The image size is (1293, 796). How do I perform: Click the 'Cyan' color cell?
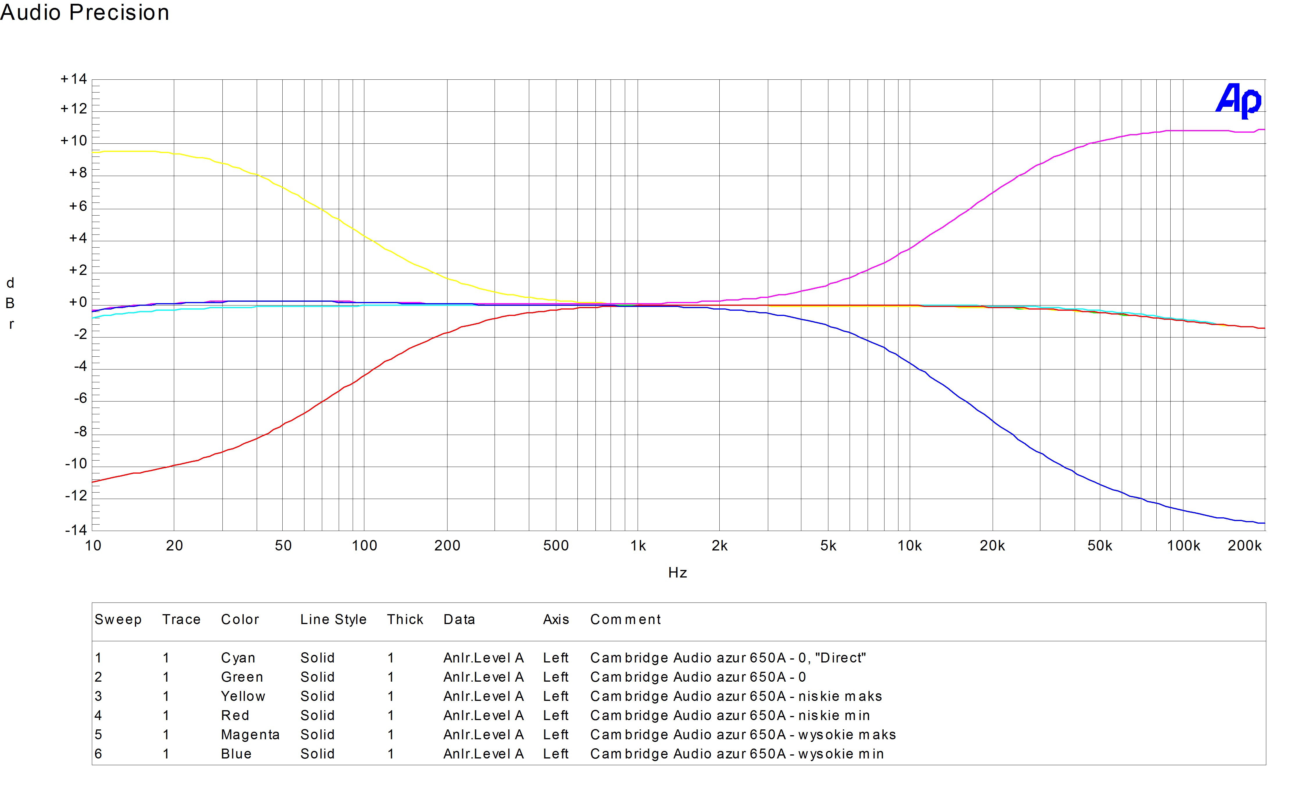238,658
